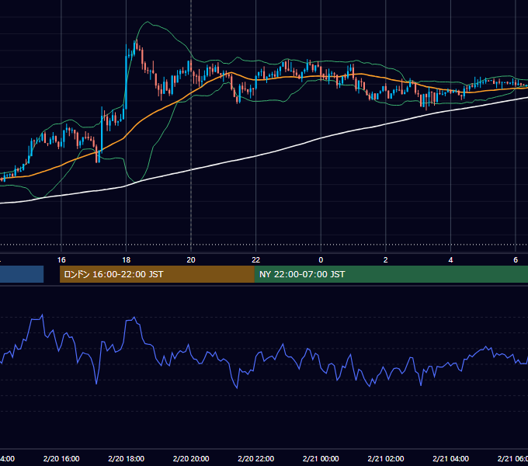Click the 16 hour label on time axis
Viewport: 528px width, 466px height.
[61, 260]
